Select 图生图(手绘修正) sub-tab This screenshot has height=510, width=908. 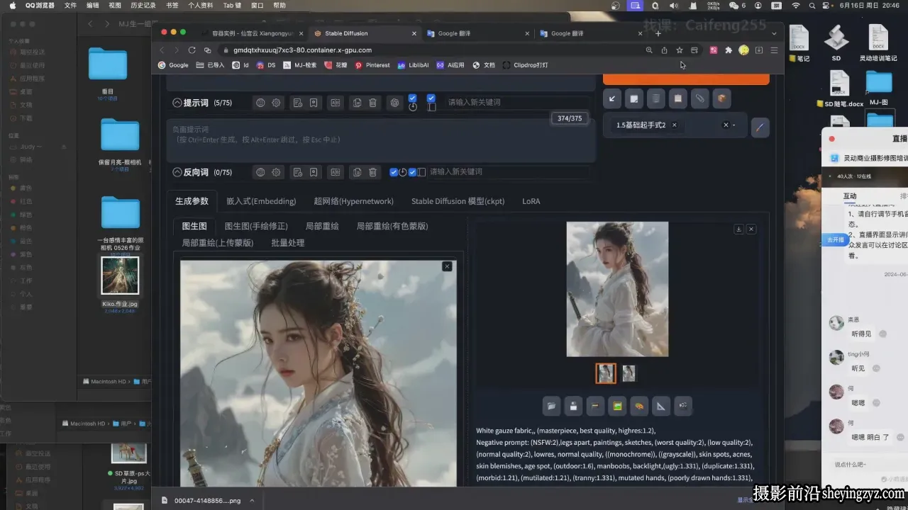pos(256,226)
